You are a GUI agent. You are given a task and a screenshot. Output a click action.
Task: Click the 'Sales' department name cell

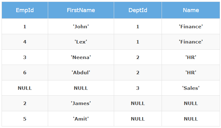(191, 88)
